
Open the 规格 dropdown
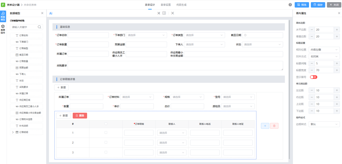(x=187, y=97)
